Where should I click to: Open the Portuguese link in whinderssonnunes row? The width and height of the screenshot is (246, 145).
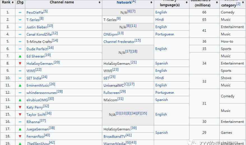click(164, 93)
